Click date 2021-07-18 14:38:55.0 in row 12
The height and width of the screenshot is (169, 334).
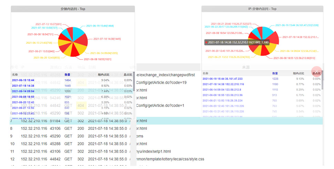tap(107, 159)
